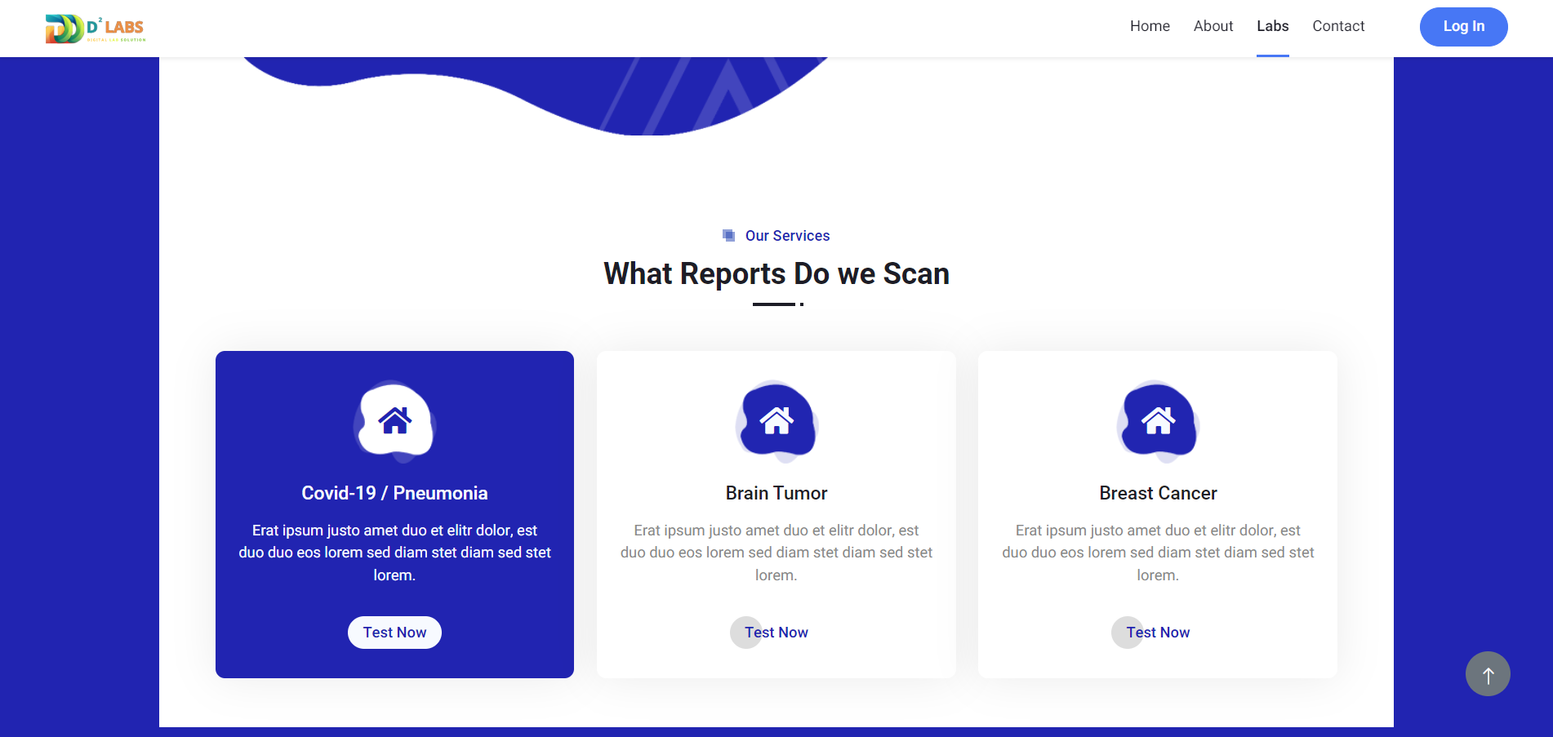Screen dimensions: 1553x737
Task: Click the D² Labs logo icon
Action: (64, 28)
